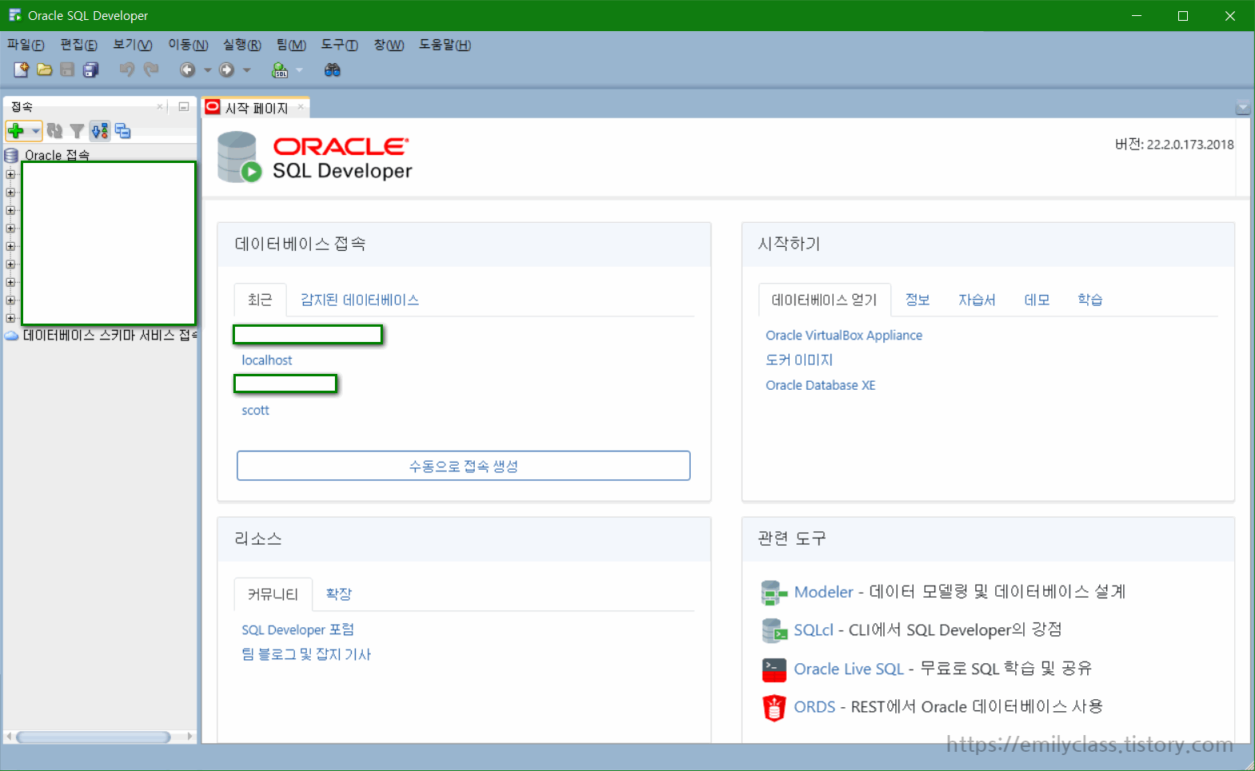Click the Undo arrow icon
Screen dimensions: 1255x771
[x=127, y=70]
